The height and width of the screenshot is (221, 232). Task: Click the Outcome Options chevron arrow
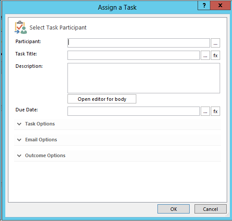(x=19, y=156)
